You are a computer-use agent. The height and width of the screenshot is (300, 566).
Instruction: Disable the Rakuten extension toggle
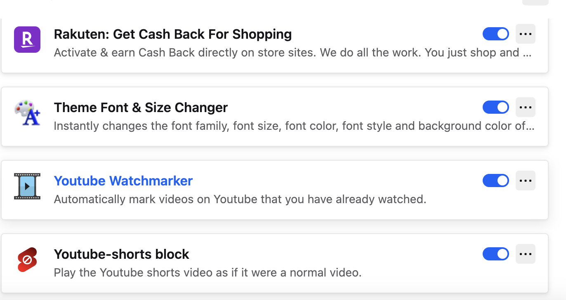click(495, 34)
